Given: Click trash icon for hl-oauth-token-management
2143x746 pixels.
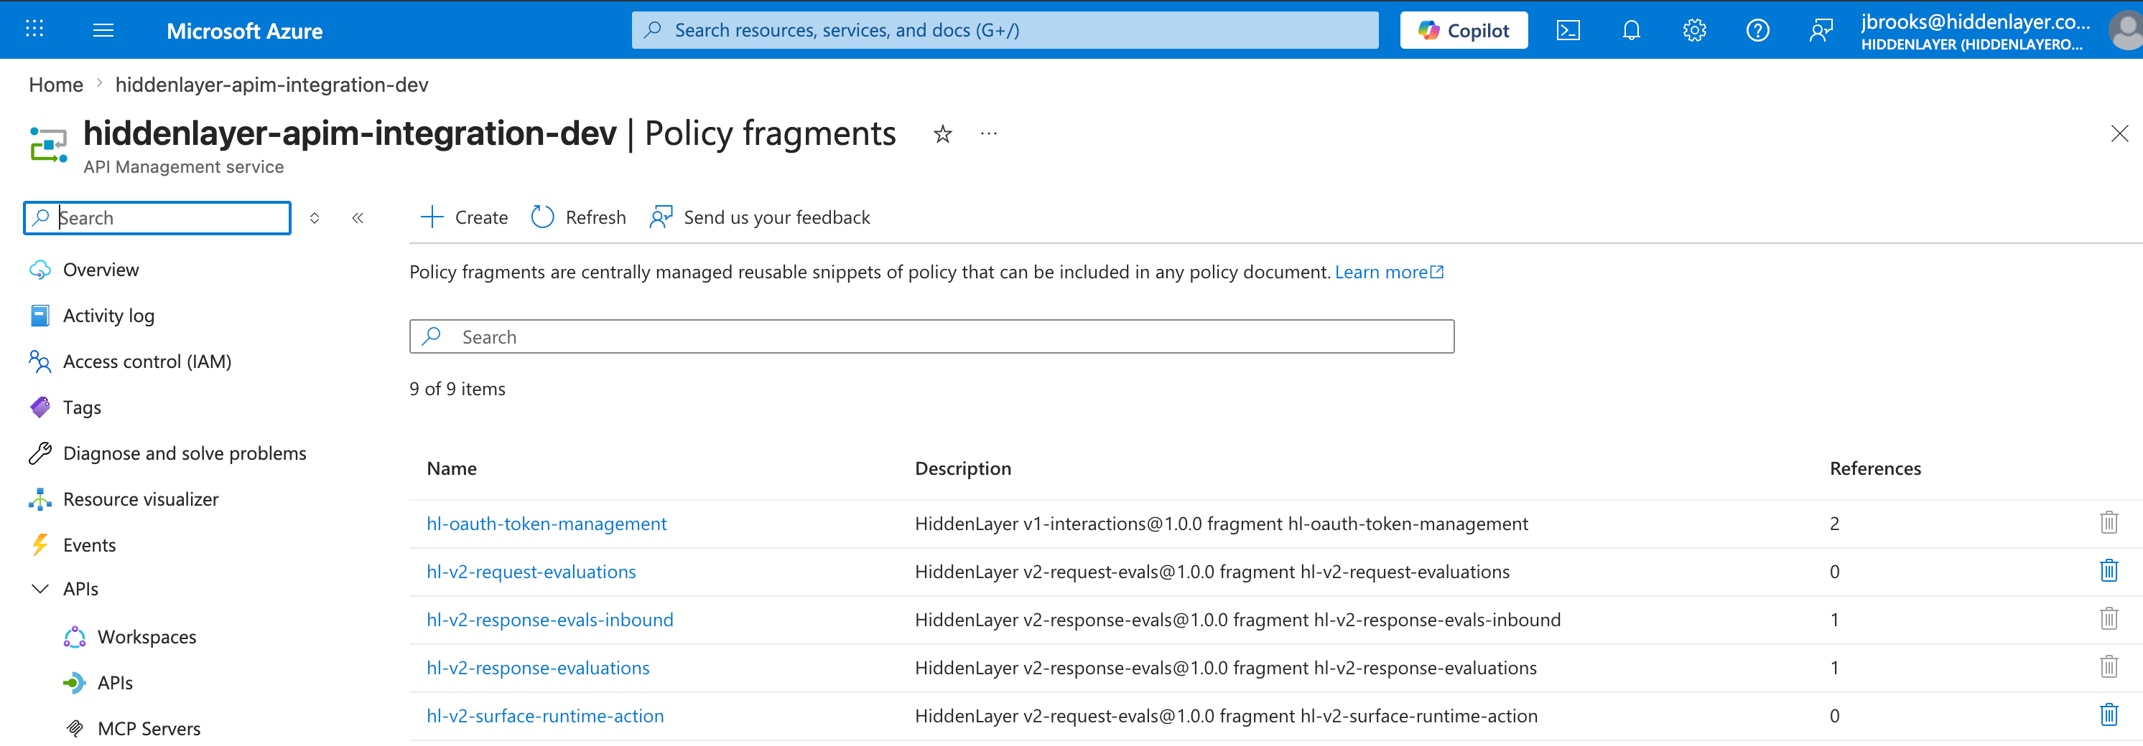Looking at the screenshot, I should coord(2109,524).
